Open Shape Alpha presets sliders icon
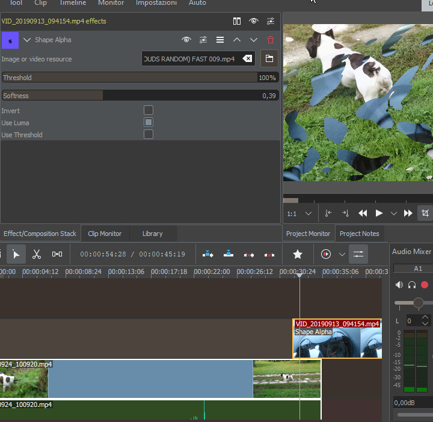Viewport: 433px width, 422px height. coord(203,40)
